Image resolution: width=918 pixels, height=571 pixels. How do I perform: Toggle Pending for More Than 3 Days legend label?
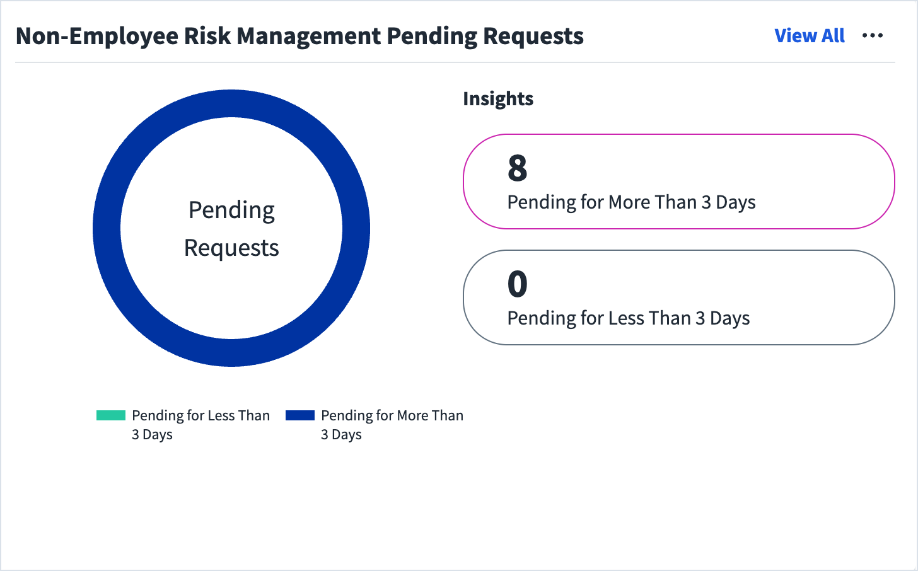click(x=392, y=425)
